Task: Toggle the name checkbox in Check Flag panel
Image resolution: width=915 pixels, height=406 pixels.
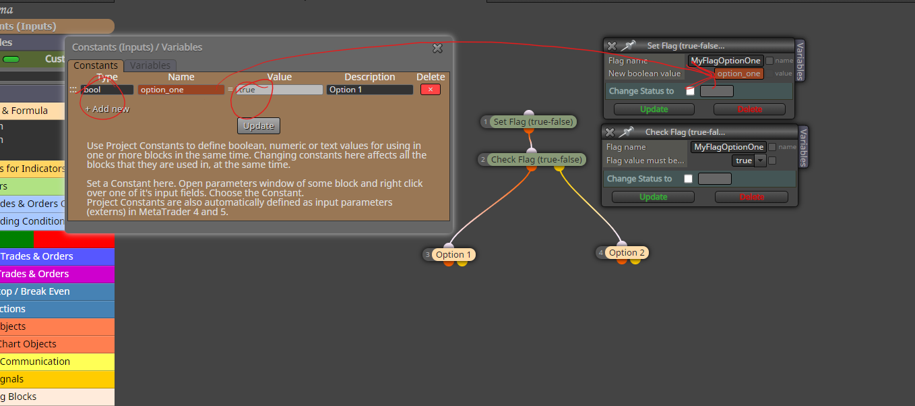Action: [x=772, y=147]
